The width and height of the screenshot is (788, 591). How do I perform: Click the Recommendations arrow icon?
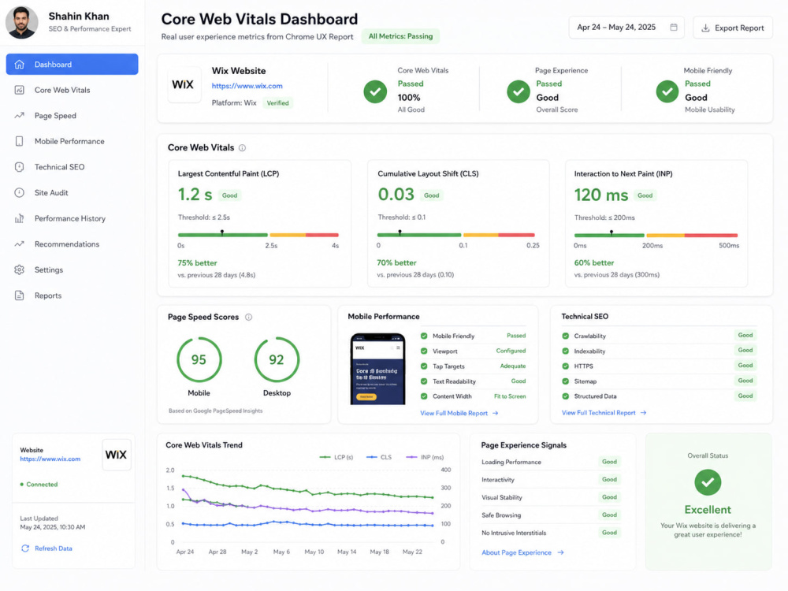point(19,243)
